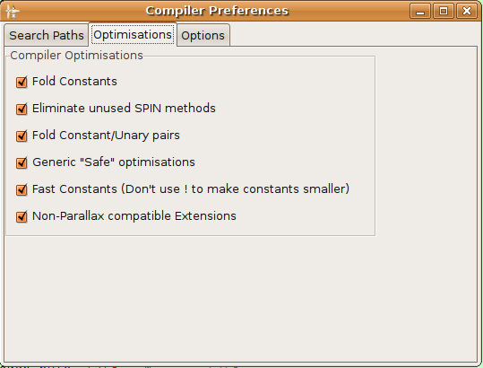Click the Compiler Preferences title bar text

[217, 11]
